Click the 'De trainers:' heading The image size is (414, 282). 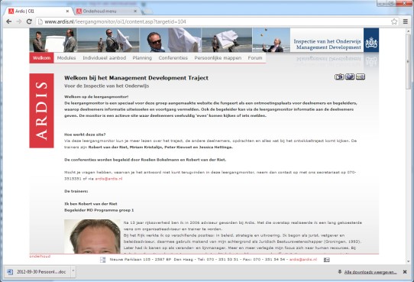pyautogui.click(x=76, y=191)
